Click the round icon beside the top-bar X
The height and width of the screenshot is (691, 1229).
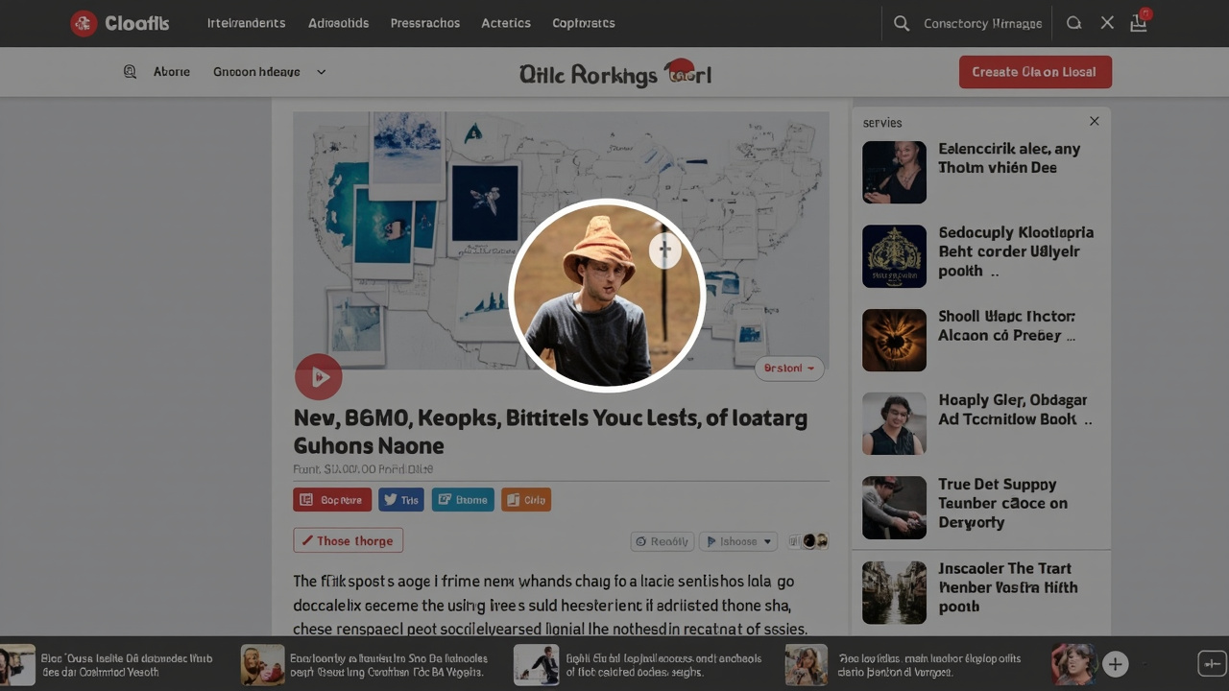[x=1074, y=23]
